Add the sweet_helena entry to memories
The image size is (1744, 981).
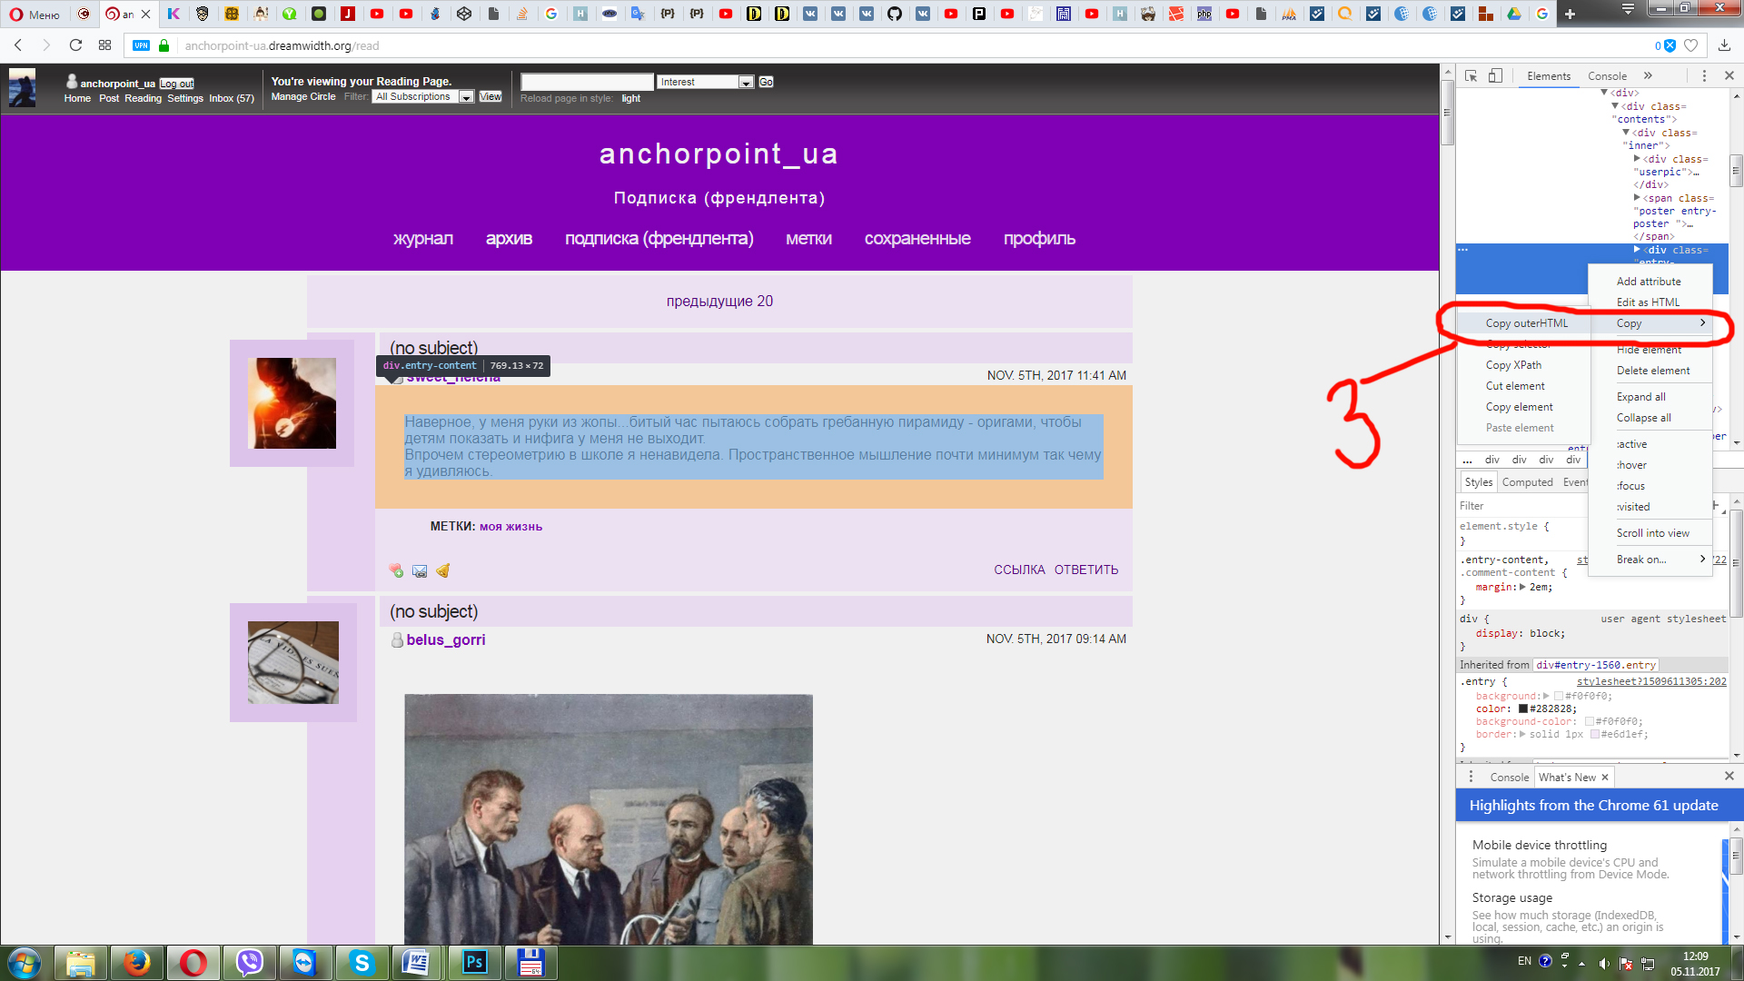pos(396,570)
